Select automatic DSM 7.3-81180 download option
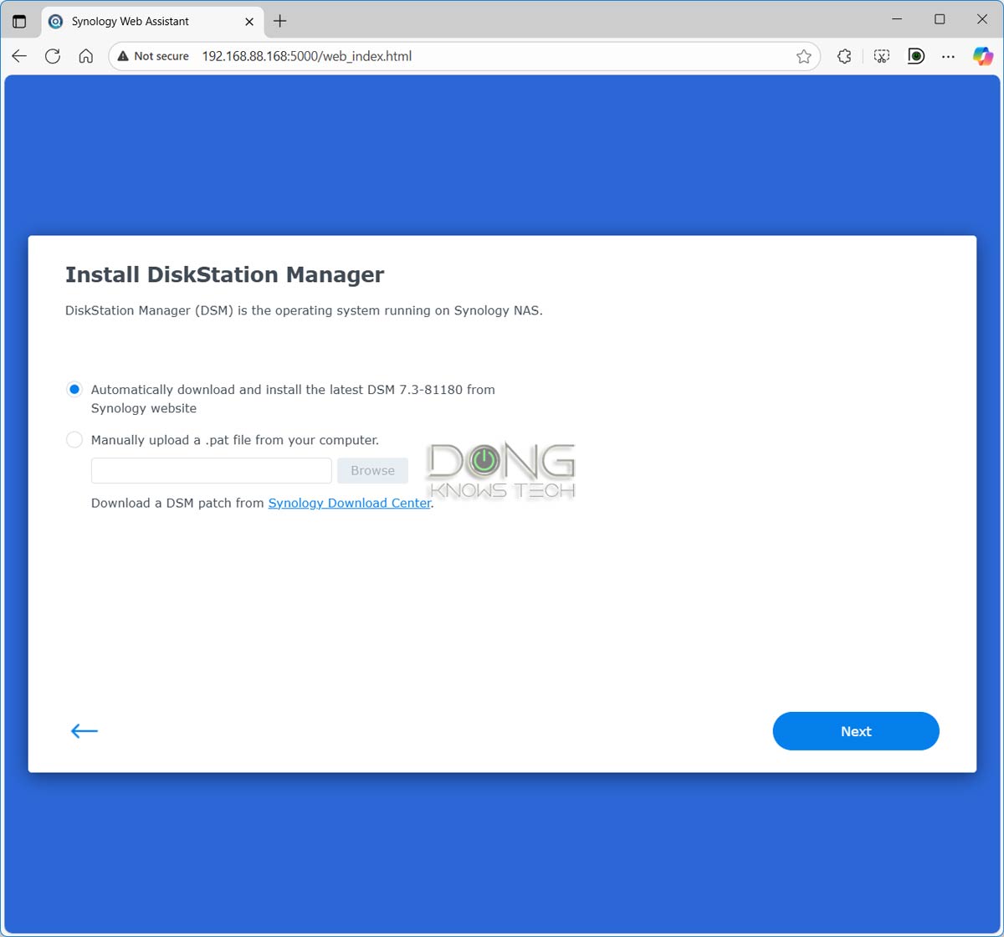1004x937 pixels. [74, 389]
